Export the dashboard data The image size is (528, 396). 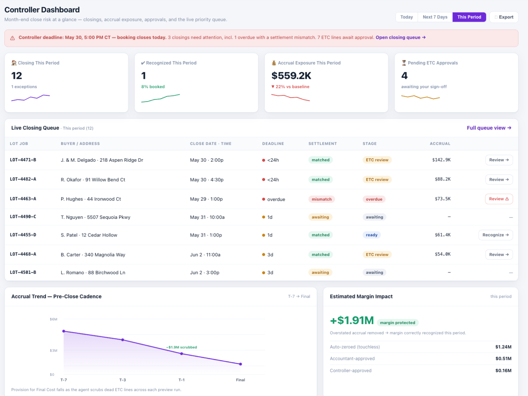click(504, 17)
